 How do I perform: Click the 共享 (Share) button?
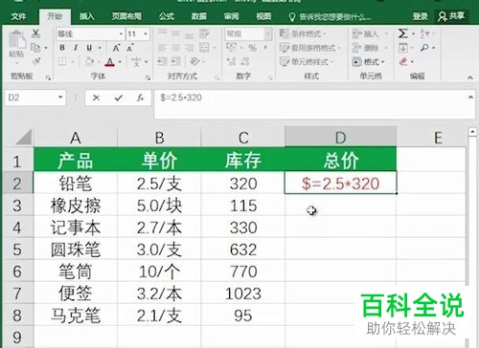click(x=451, y=16)
